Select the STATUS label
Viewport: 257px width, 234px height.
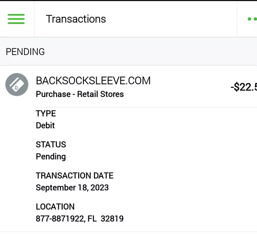coord(51,145)
